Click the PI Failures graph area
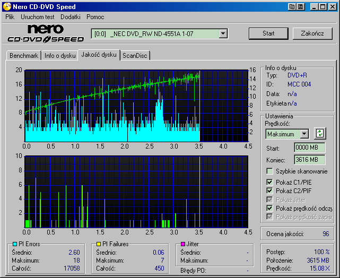 click(x=136, y=192)
